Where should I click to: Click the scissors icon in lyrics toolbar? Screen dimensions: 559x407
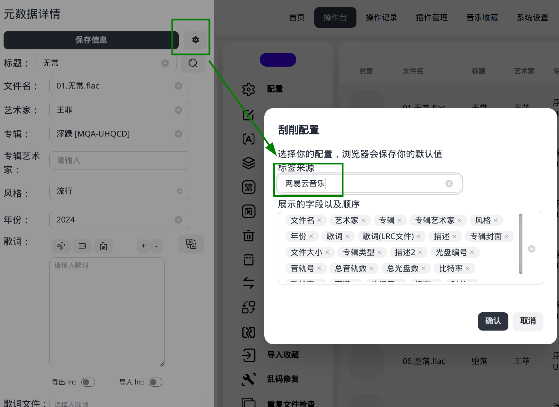pos(61,246)
